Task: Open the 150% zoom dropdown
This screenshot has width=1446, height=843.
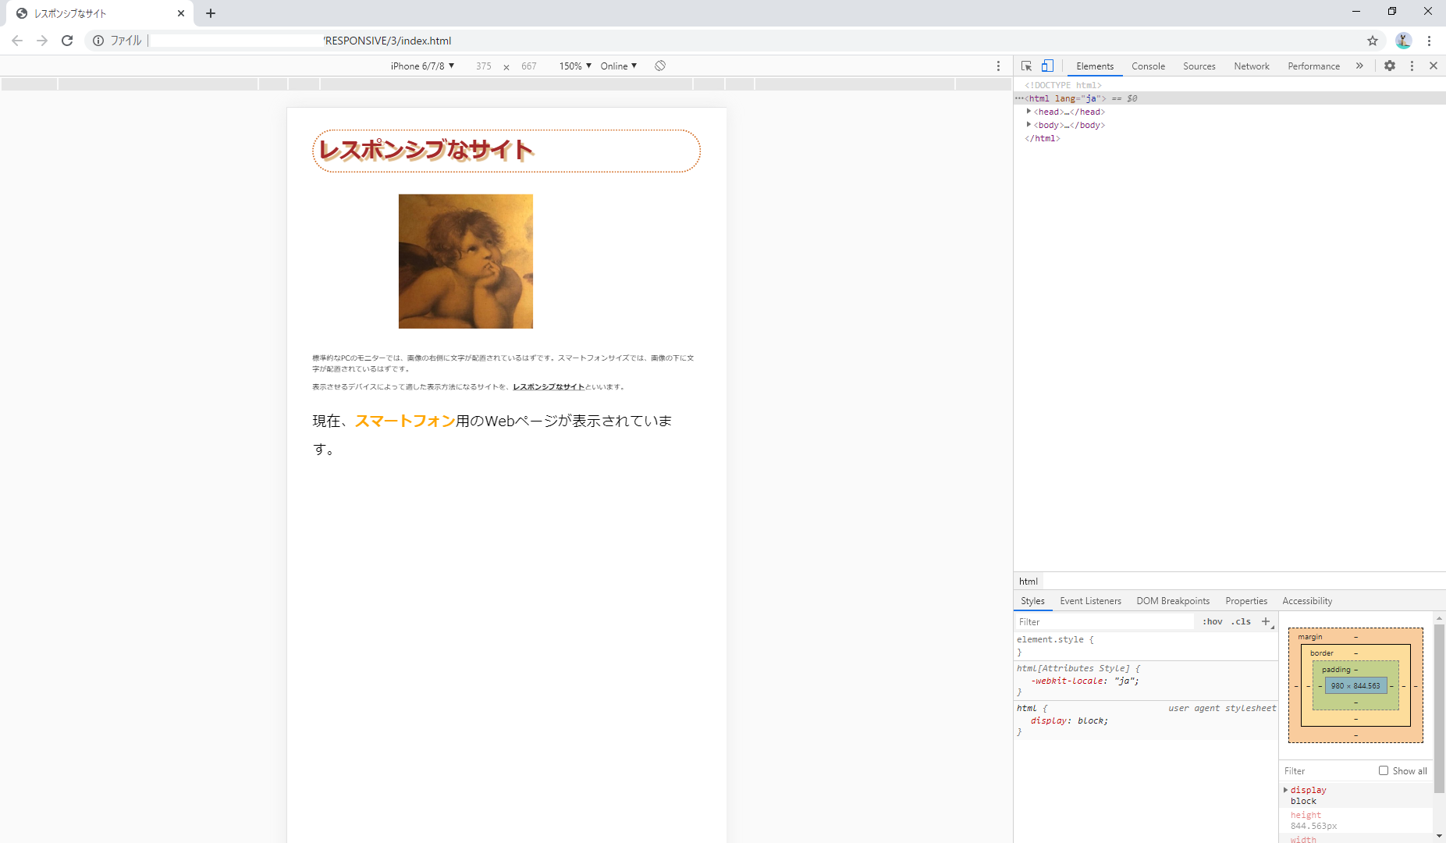Action: click(574, 66)
